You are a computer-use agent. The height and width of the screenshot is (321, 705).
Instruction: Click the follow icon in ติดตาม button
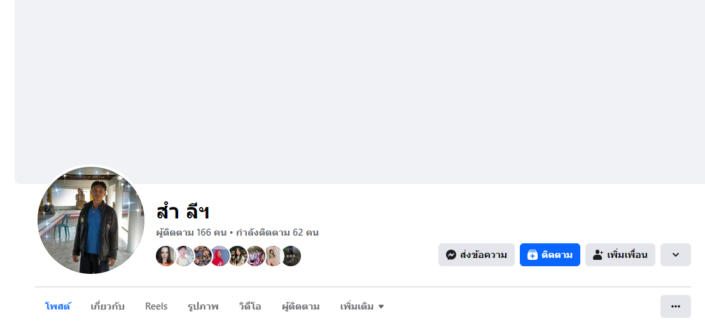coord(533,255)
